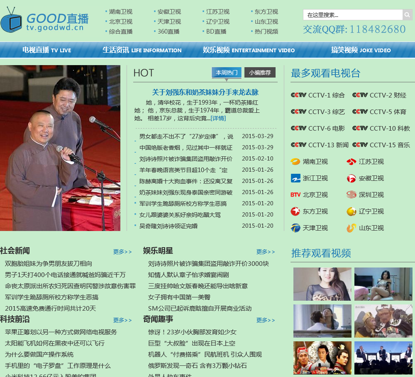
Task: Open video thumbnail of woman in leopard top
Action: (322, 284)
